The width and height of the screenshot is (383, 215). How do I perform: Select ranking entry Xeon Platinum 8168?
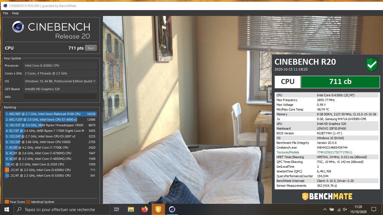point(50,114)
